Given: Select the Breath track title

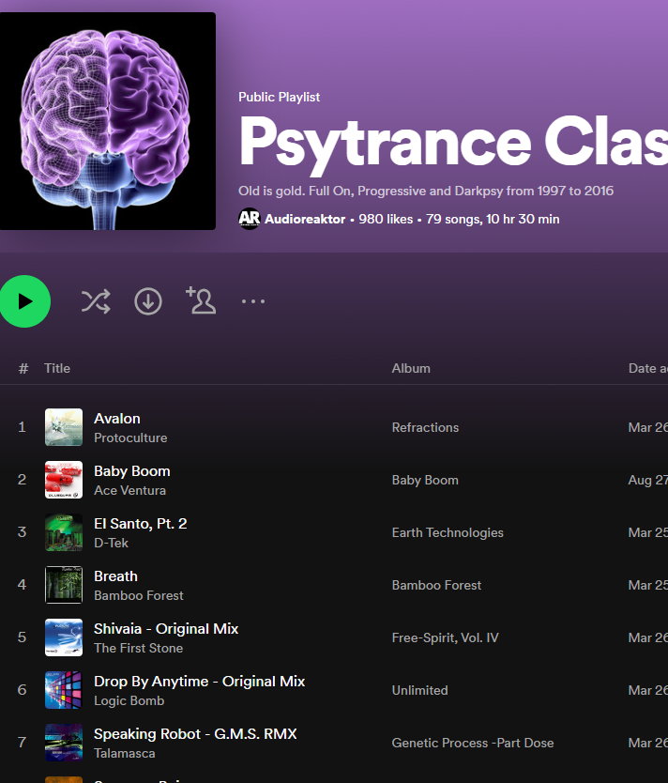Looking at the screenshot, I should (115, 576).
